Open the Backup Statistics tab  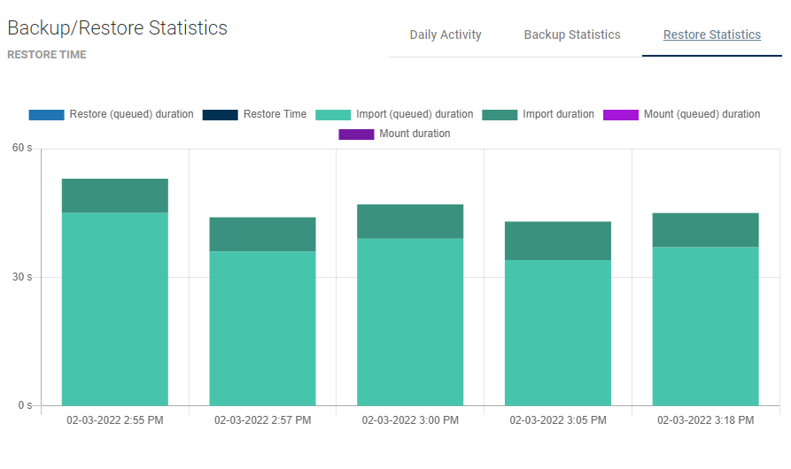click(x=572, y=35)
